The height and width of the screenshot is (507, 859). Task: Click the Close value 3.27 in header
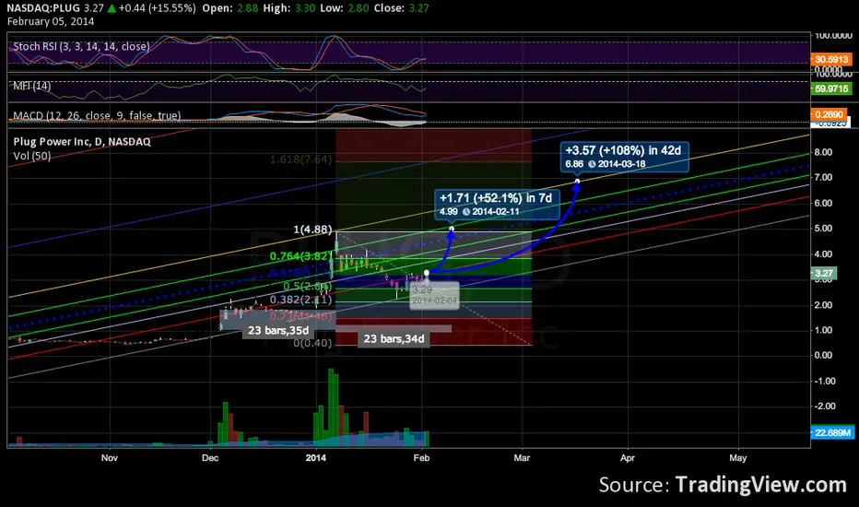tap(419, 8)
